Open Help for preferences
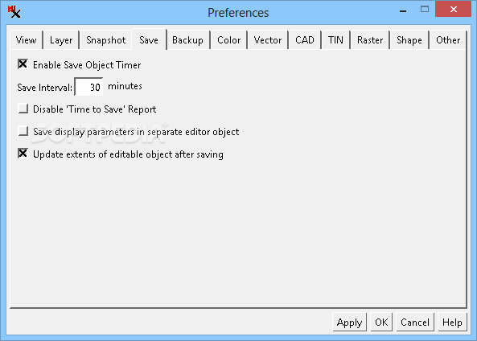477x341 pixels. [x=452, y=323]
